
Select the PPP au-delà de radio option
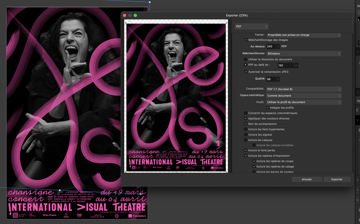pyautogui.click(x=246, y=65)
